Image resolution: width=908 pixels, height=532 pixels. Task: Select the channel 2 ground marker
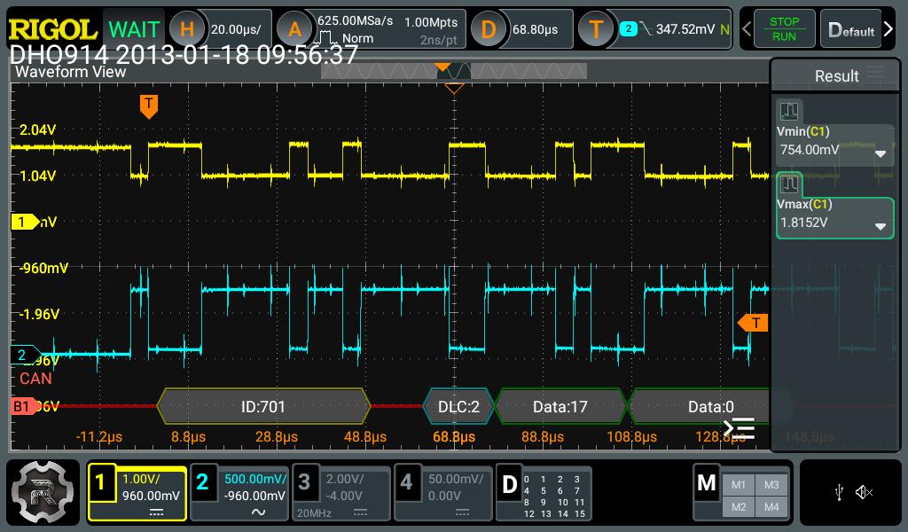pyautogui.click(x=25, y=355)
